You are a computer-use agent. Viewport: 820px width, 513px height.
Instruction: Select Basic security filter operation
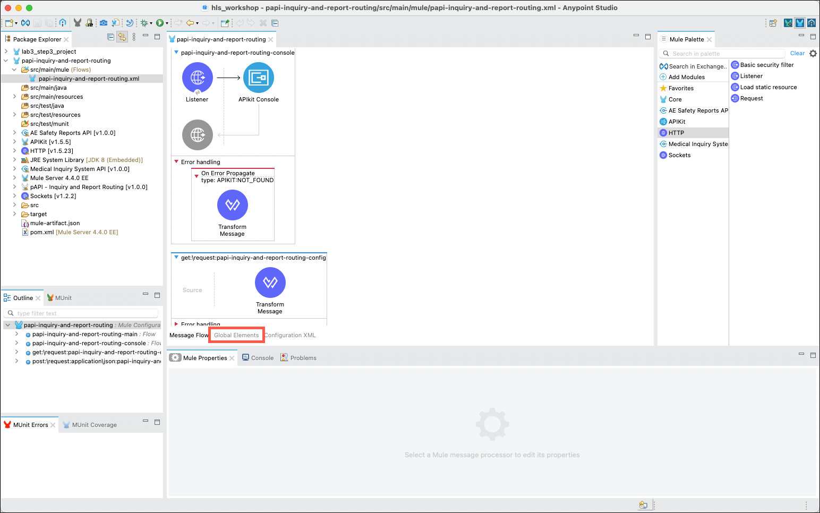pyautogui.click(x=762, y=65)
